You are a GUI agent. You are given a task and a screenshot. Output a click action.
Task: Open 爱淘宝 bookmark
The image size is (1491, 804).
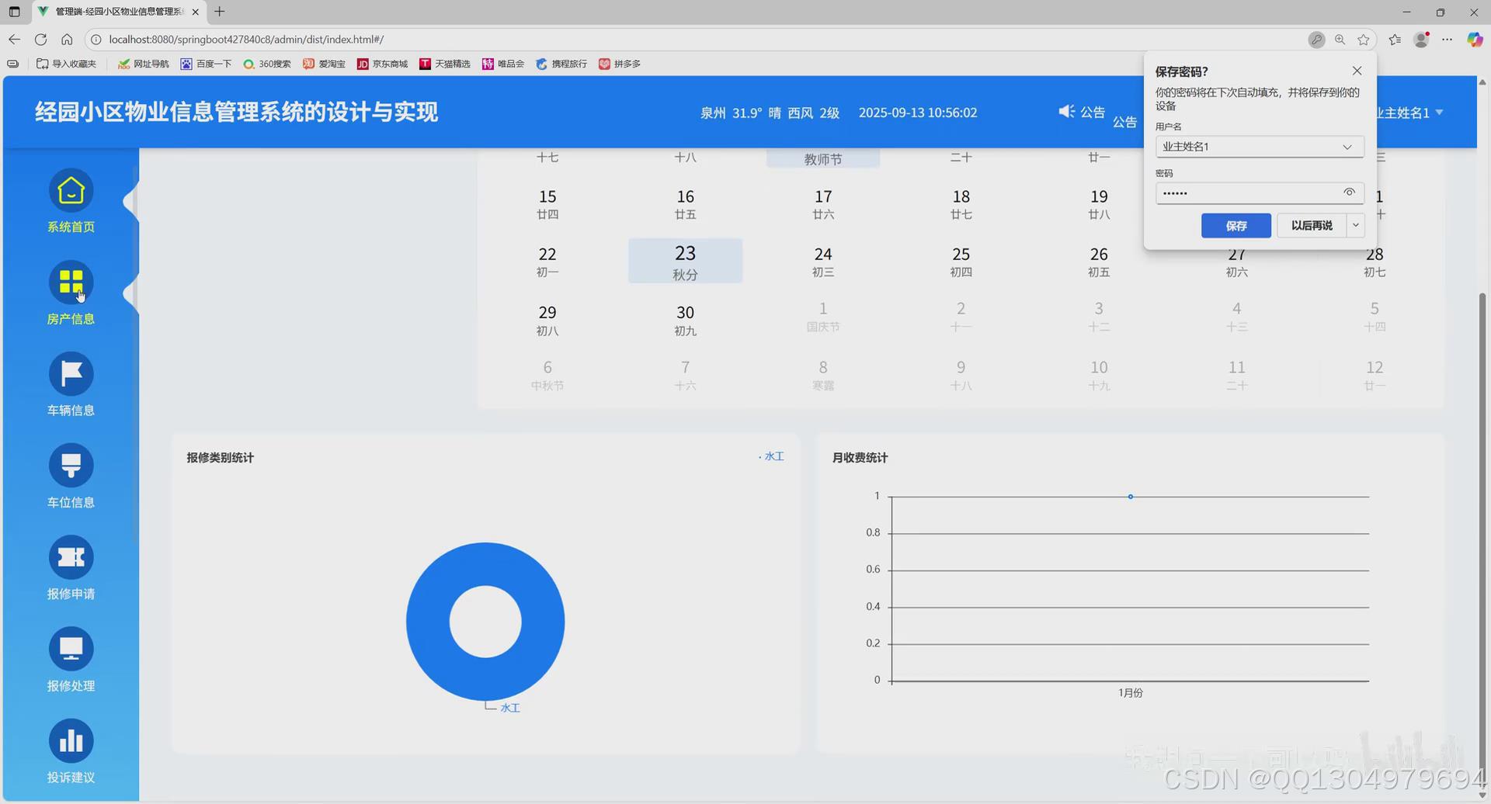(325, 64)
